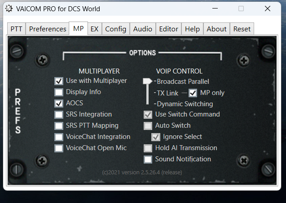Switch to the Editor tab
Image resolution: width=286 pixels, height=203 pixels.
click(168, 29)
